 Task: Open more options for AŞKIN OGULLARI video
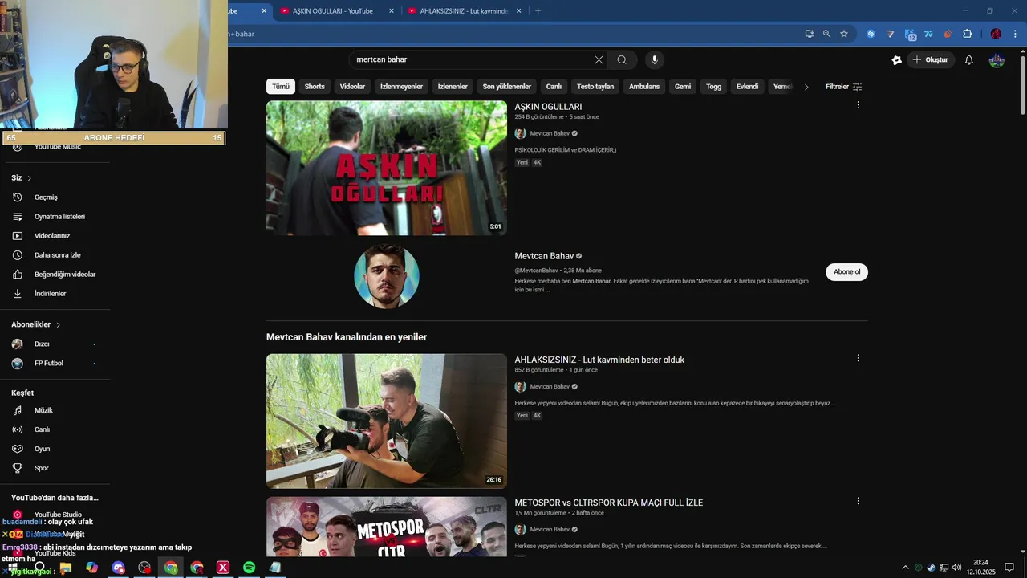(858, 105)
